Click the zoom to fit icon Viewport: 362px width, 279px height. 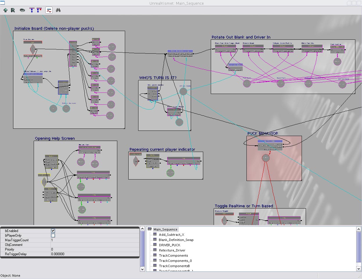[32, 10]
